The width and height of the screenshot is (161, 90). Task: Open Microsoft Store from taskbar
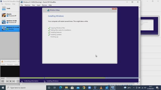(x=72, y=88)
